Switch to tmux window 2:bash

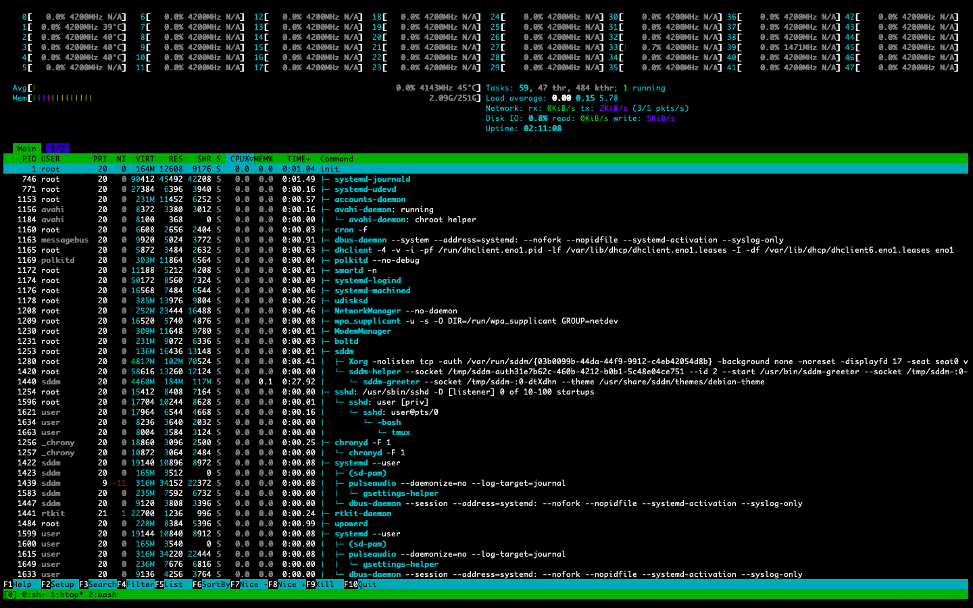pyautogui.click(x=103, y=594)
